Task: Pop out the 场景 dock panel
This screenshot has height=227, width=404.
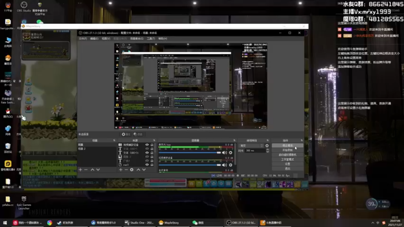Action: [114, 141]
